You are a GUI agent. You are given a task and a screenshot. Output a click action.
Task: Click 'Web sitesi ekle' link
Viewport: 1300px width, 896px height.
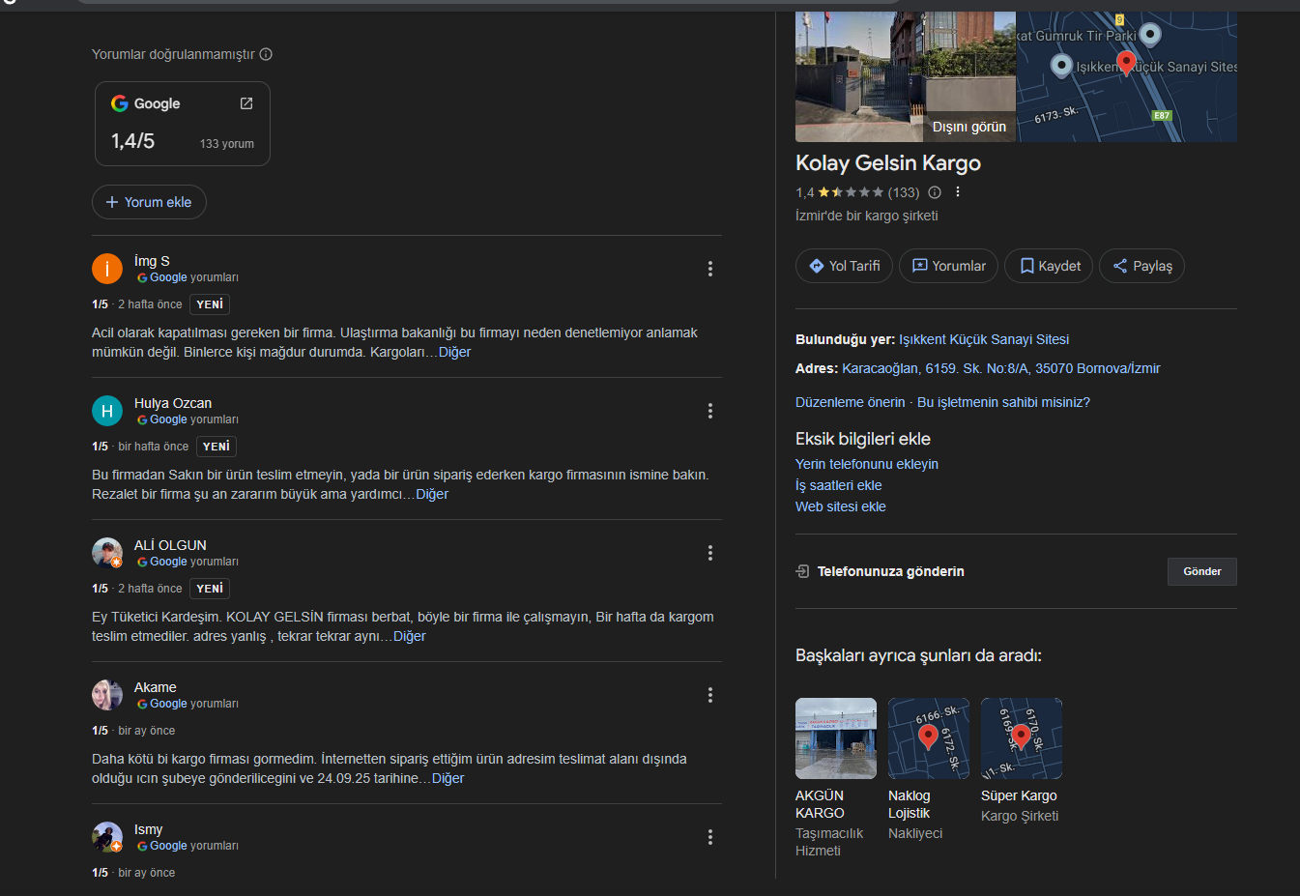click(841, 506)
